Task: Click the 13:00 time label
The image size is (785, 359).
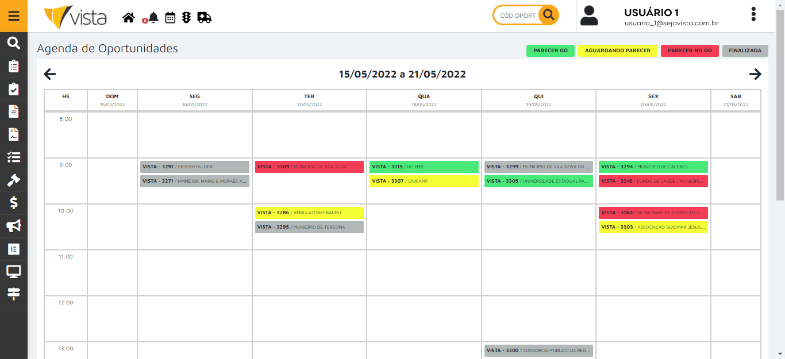Action: coord(66,349)
